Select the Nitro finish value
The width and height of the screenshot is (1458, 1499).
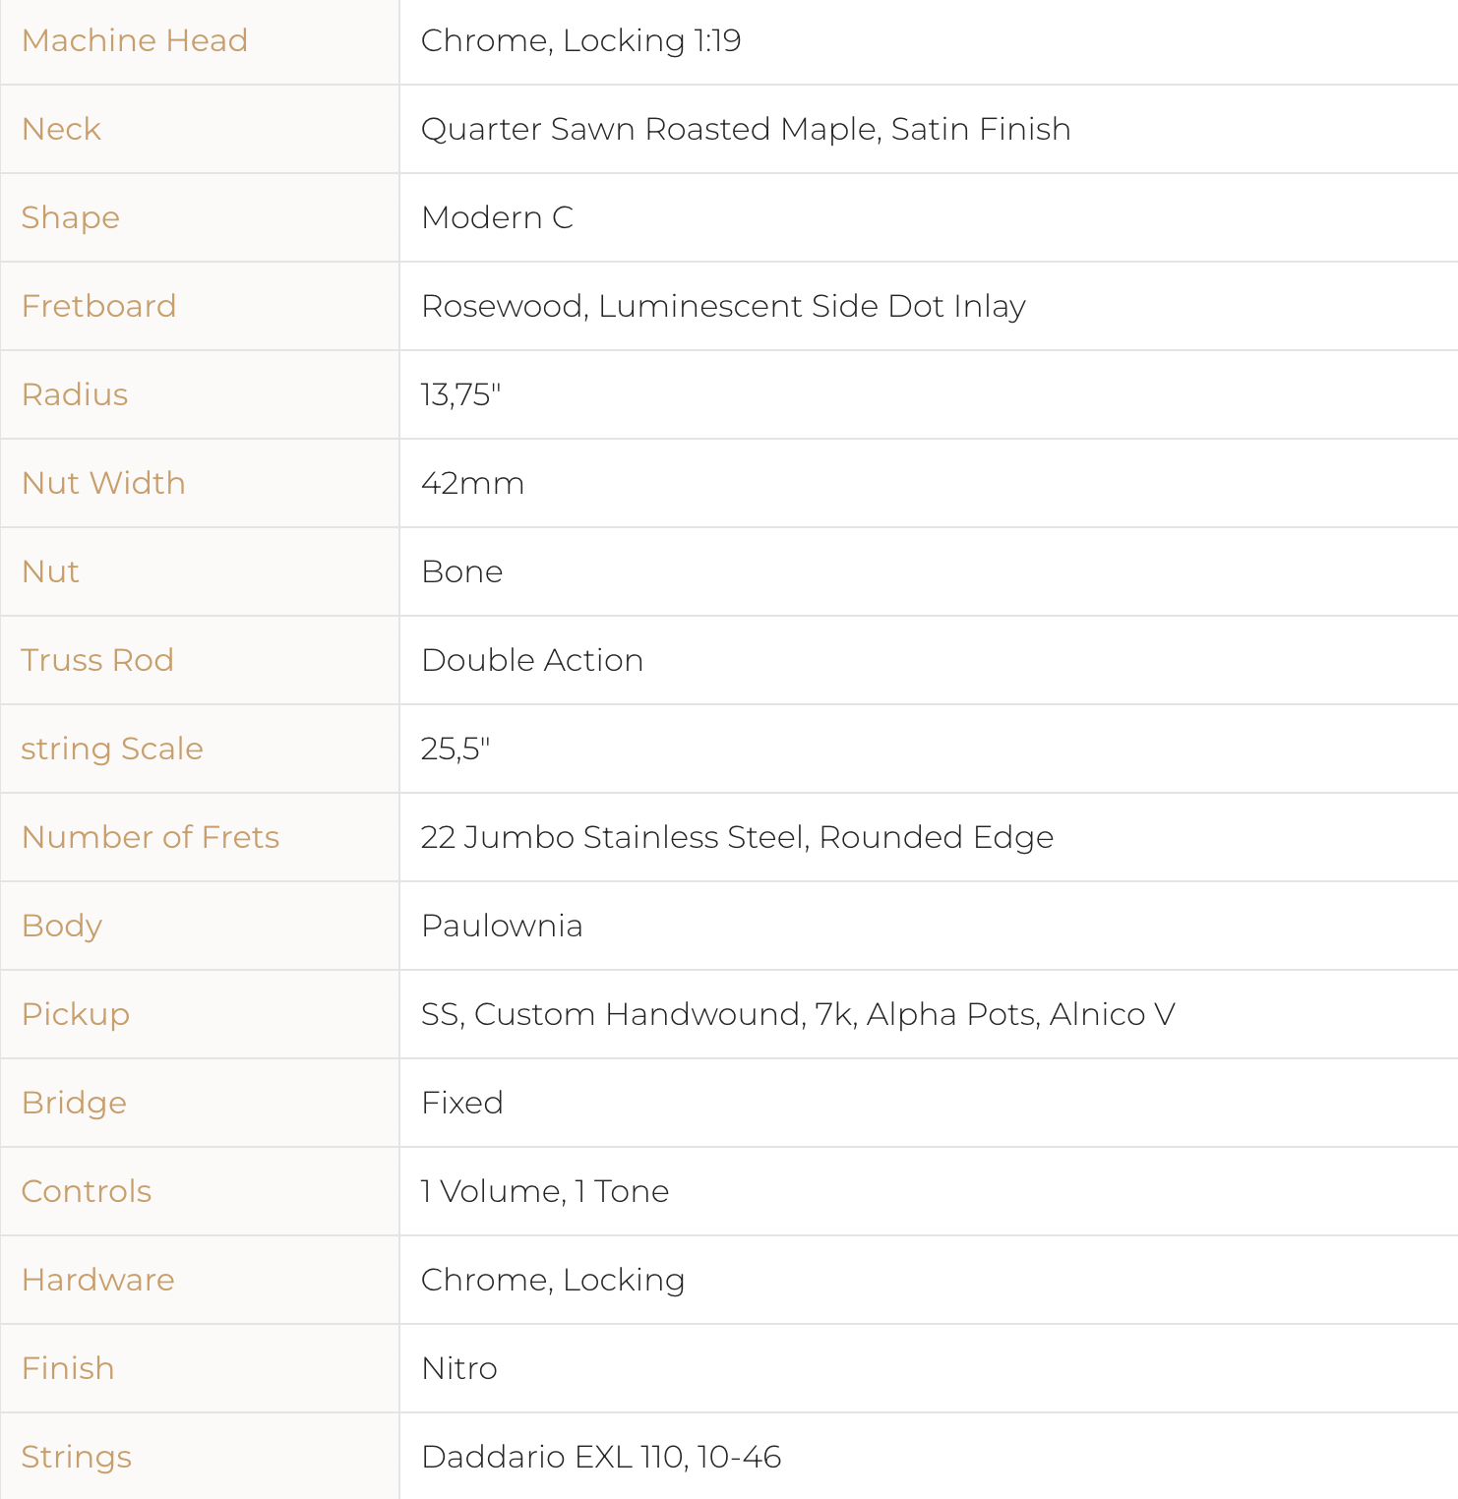tap(458, 1368)
